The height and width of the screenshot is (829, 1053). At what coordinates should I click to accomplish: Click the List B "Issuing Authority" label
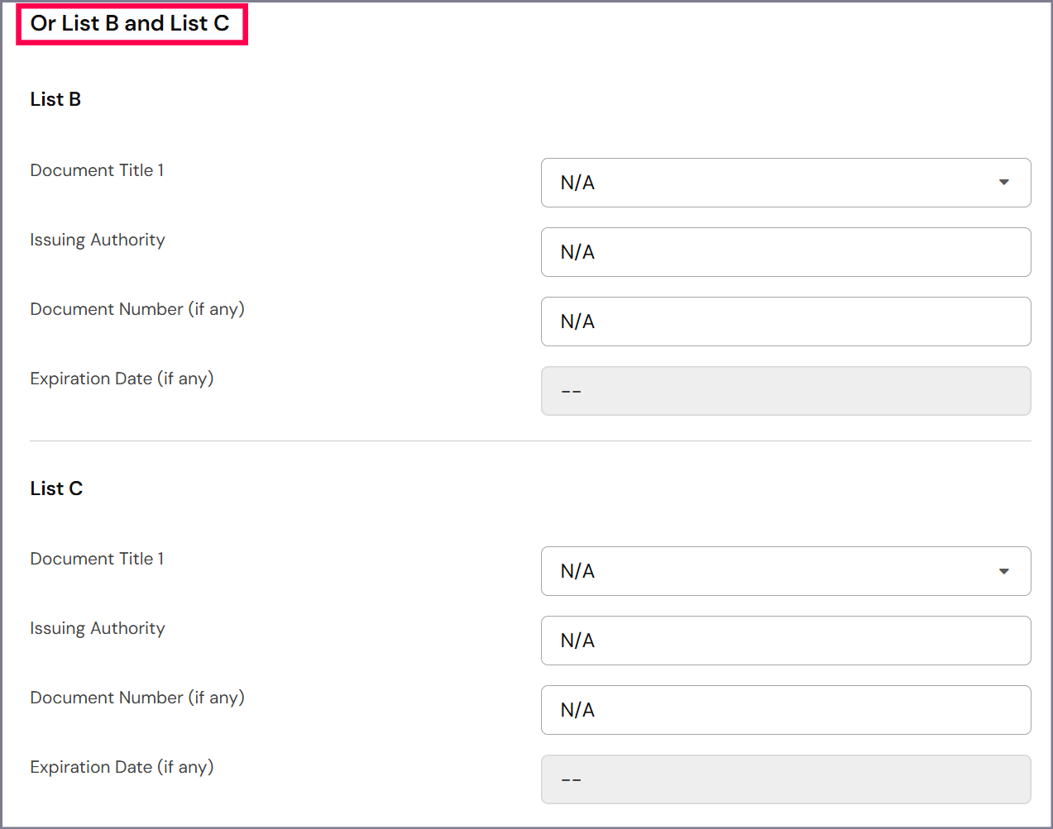tap(98, 240)
